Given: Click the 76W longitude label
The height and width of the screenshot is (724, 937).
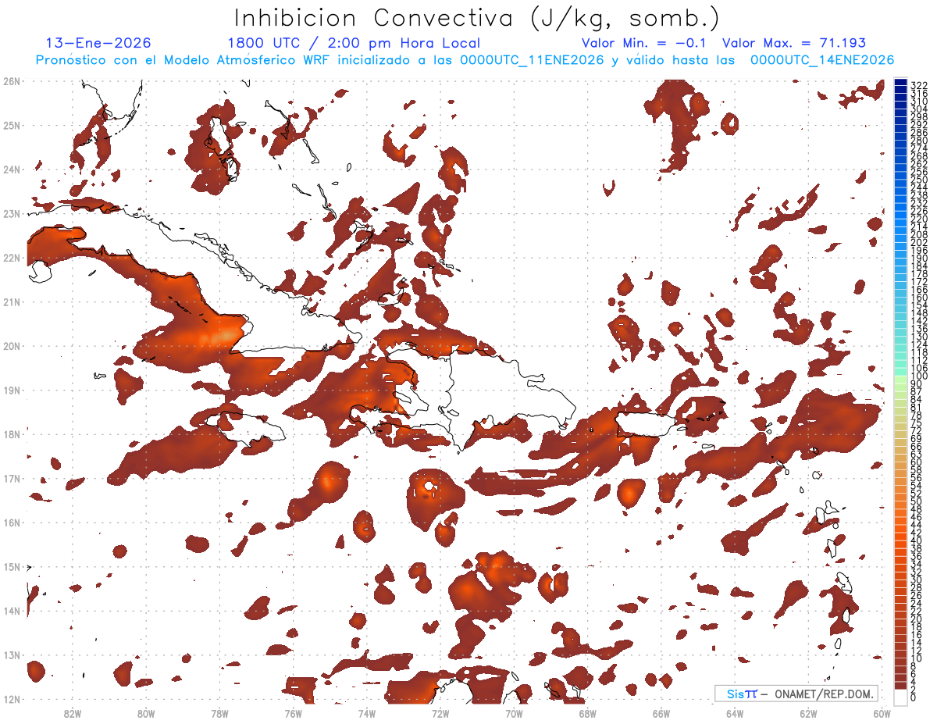Looking at the screenshot, I should tap(293, 713).
